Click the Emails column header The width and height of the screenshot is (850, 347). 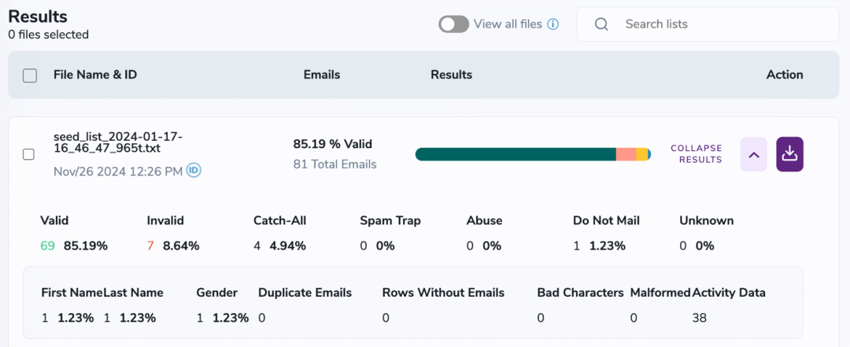click(322, 75)
